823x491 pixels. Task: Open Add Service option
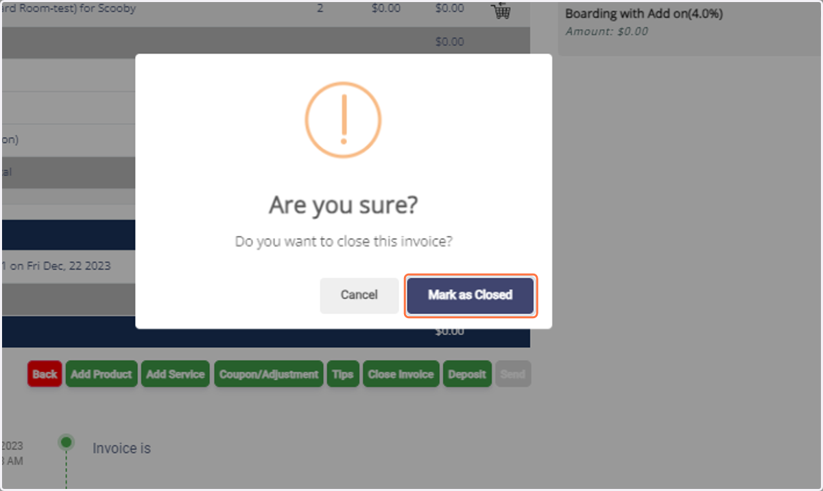(x=176, y=374)
